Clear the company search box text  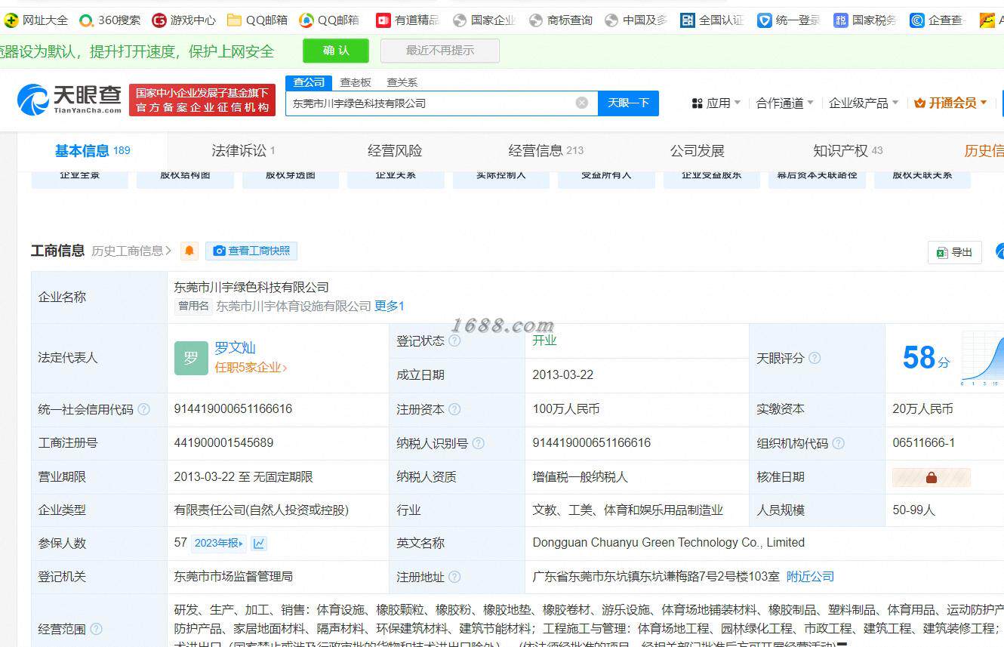tap(582, 103)
